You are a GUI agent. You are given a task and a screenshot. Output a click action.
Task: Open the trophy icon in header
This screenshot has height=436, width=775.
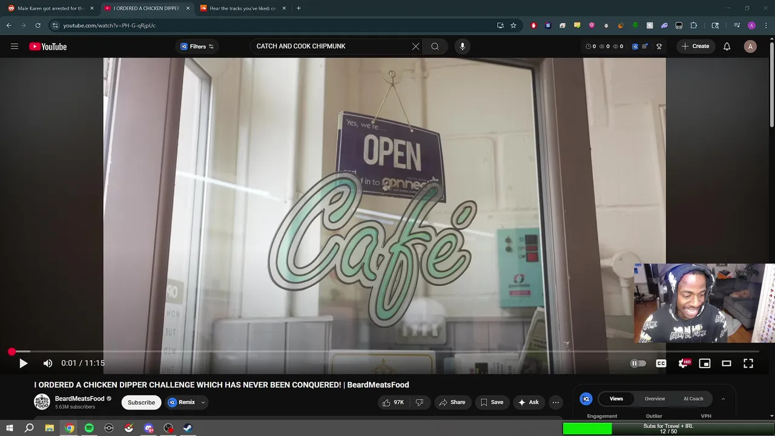pyautogui.click(x=659, y=47)
